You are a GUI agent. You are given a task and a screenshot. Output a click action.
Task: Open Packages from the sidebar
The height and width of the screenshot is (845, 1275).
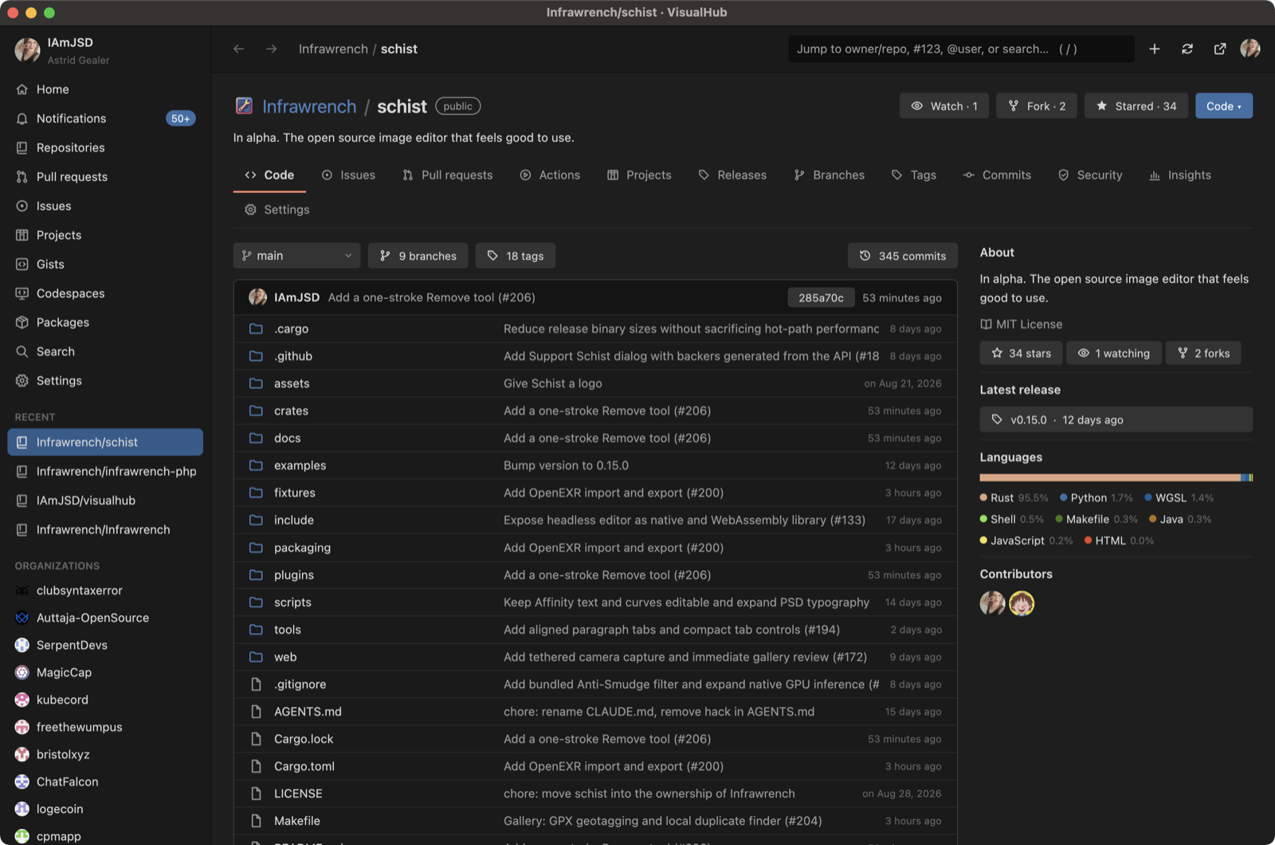click(105, 323)
